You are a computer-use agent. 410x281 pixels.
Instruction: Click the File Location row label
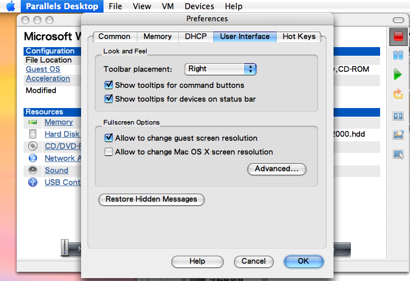[x=49, y=60]
